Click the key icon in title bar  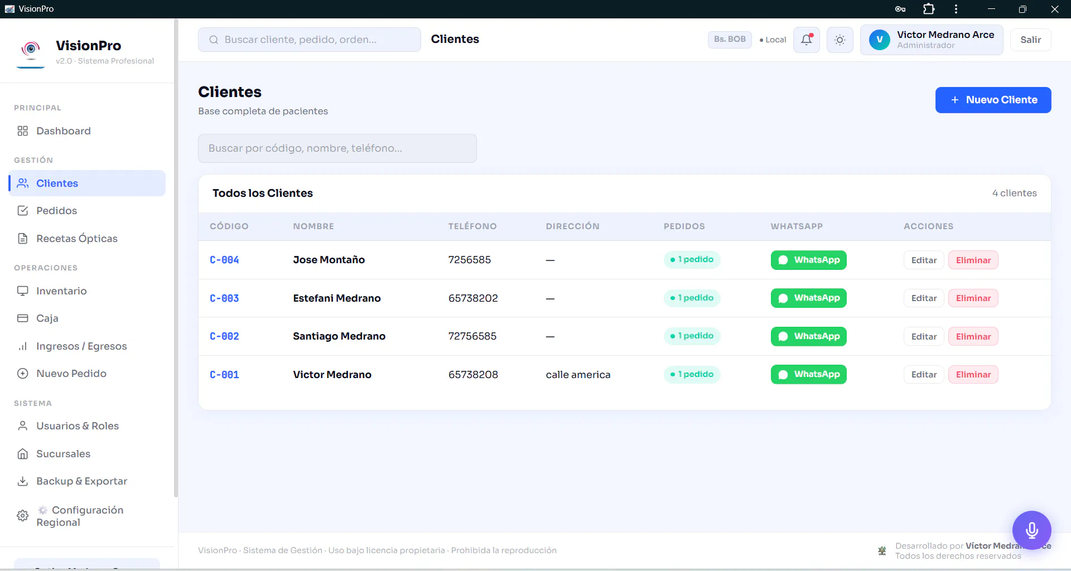[900, 9]
